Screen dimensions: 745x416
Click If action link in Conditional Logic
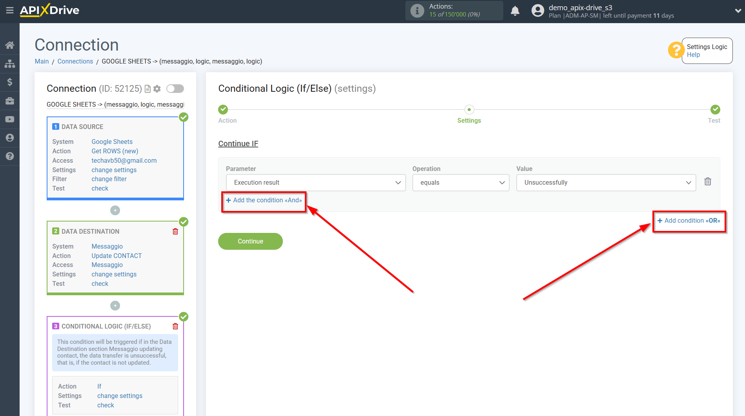tap(99, 386)
